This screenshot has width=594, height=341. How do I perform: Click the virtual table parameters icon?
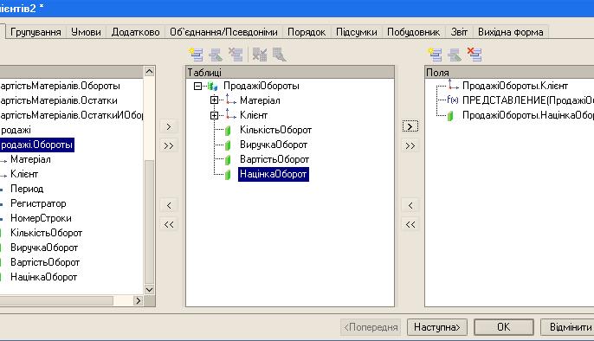(279, 55)
